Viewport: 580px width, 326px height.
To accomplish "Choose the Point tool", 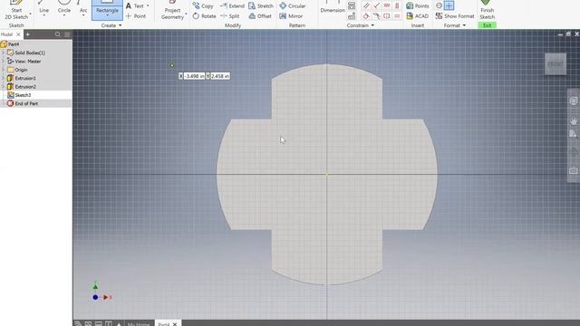I will point(136,16).
